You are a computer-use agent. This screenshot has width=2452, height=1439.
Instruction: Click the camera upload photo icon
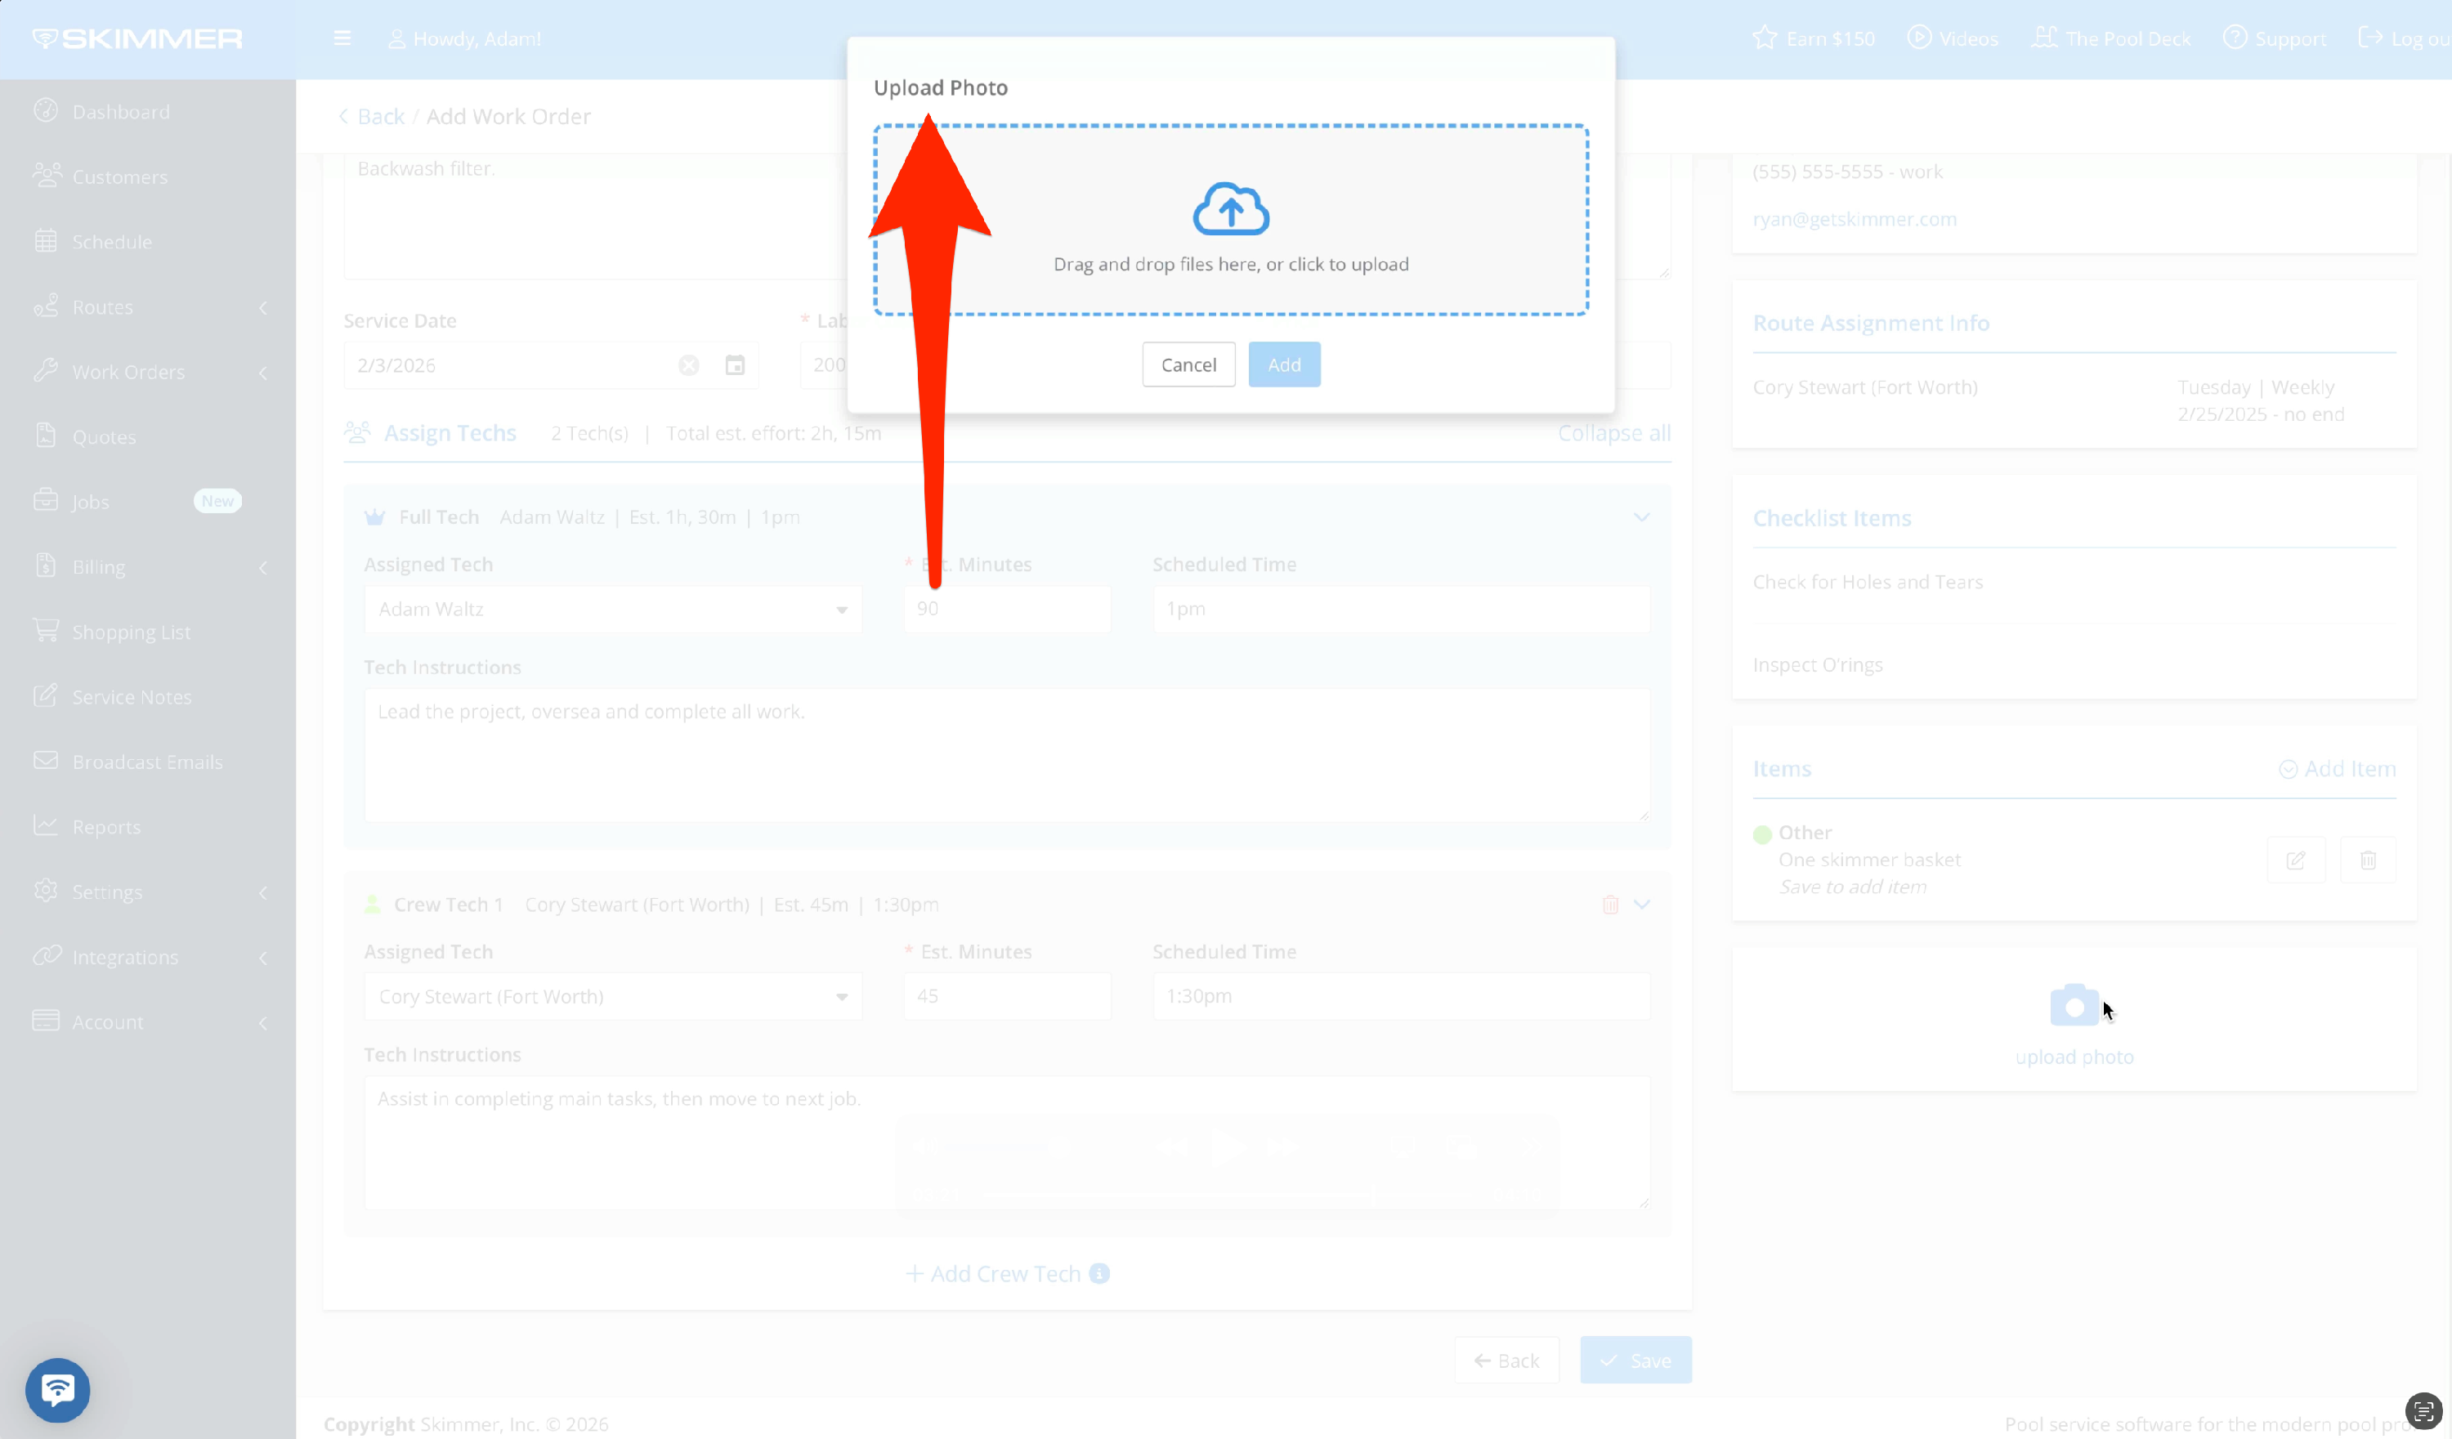[2074, 1006]
